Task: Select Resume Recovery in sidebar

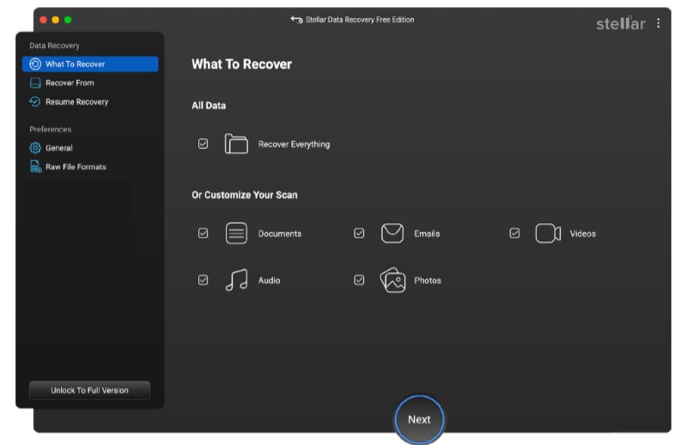Action: click(x=76, y=102)
